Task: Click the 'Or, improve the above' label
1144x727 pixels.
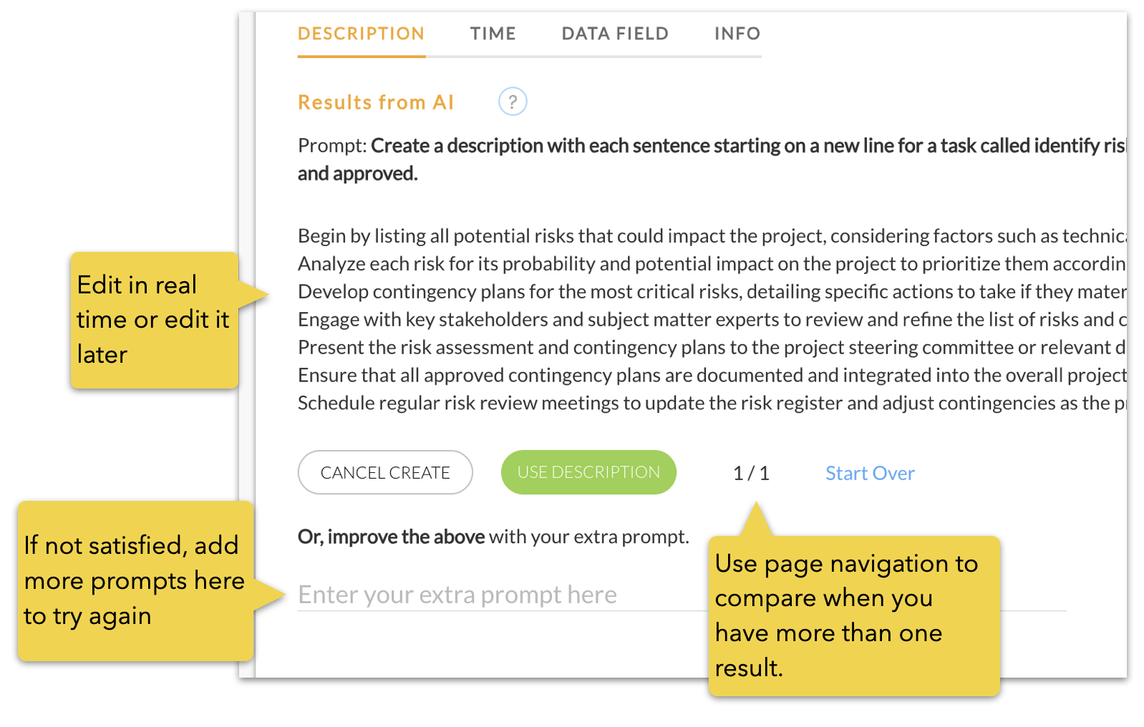Action: 392,537
